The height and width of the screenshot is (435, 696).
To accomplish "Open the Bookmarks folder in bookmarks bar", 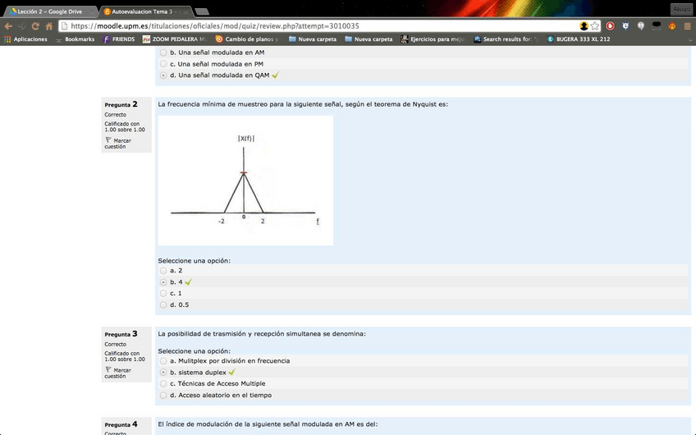I will click(x=75, y=39).
